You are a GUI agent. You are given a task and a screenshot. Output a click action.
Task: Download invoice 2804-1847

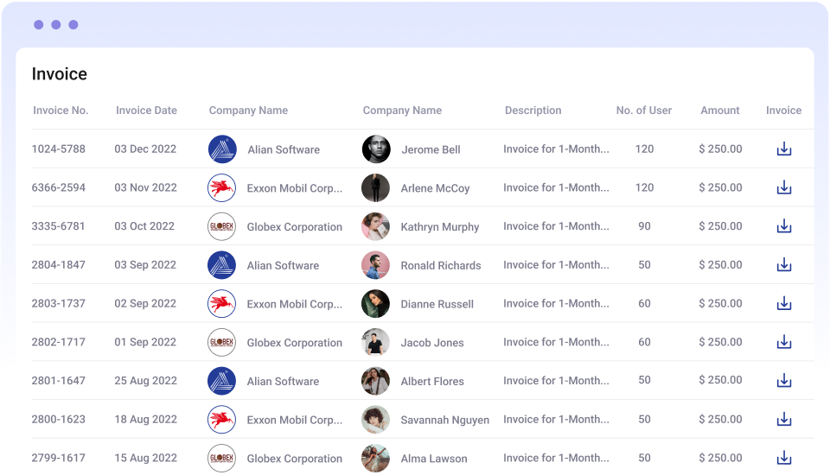783,265
